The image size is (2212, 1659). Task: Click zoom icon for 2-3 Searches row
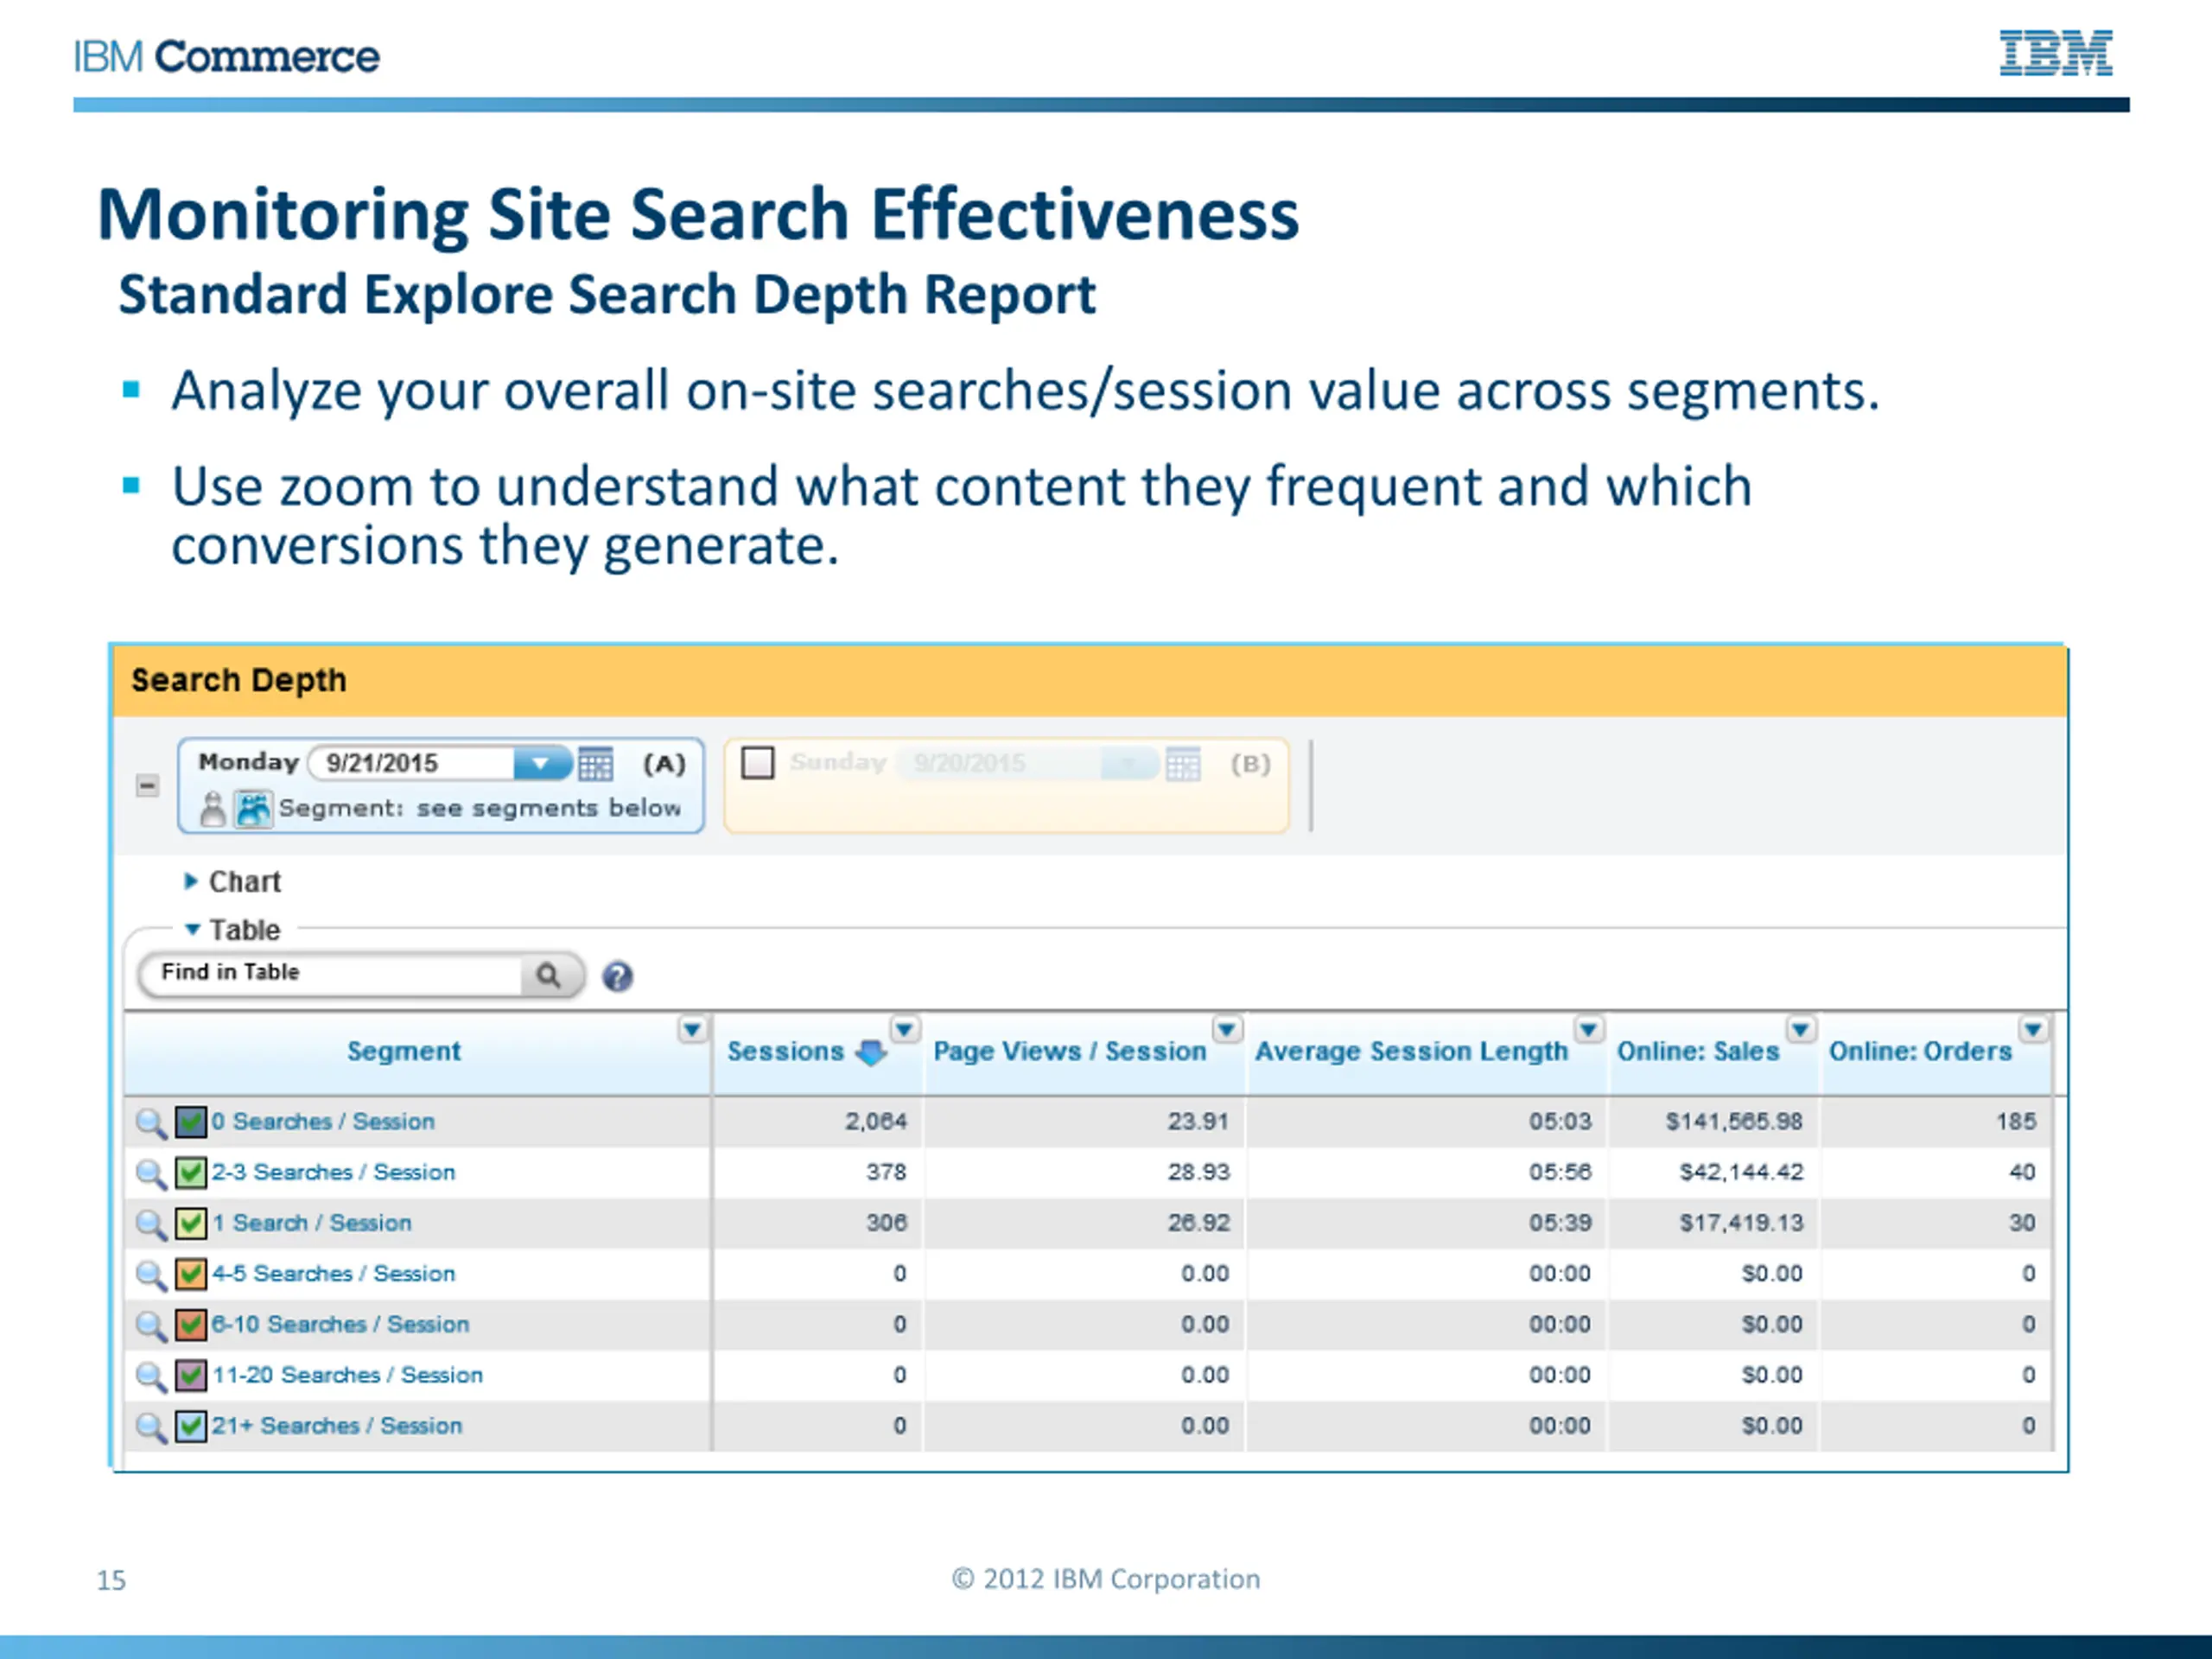(x=150, y=1173)
